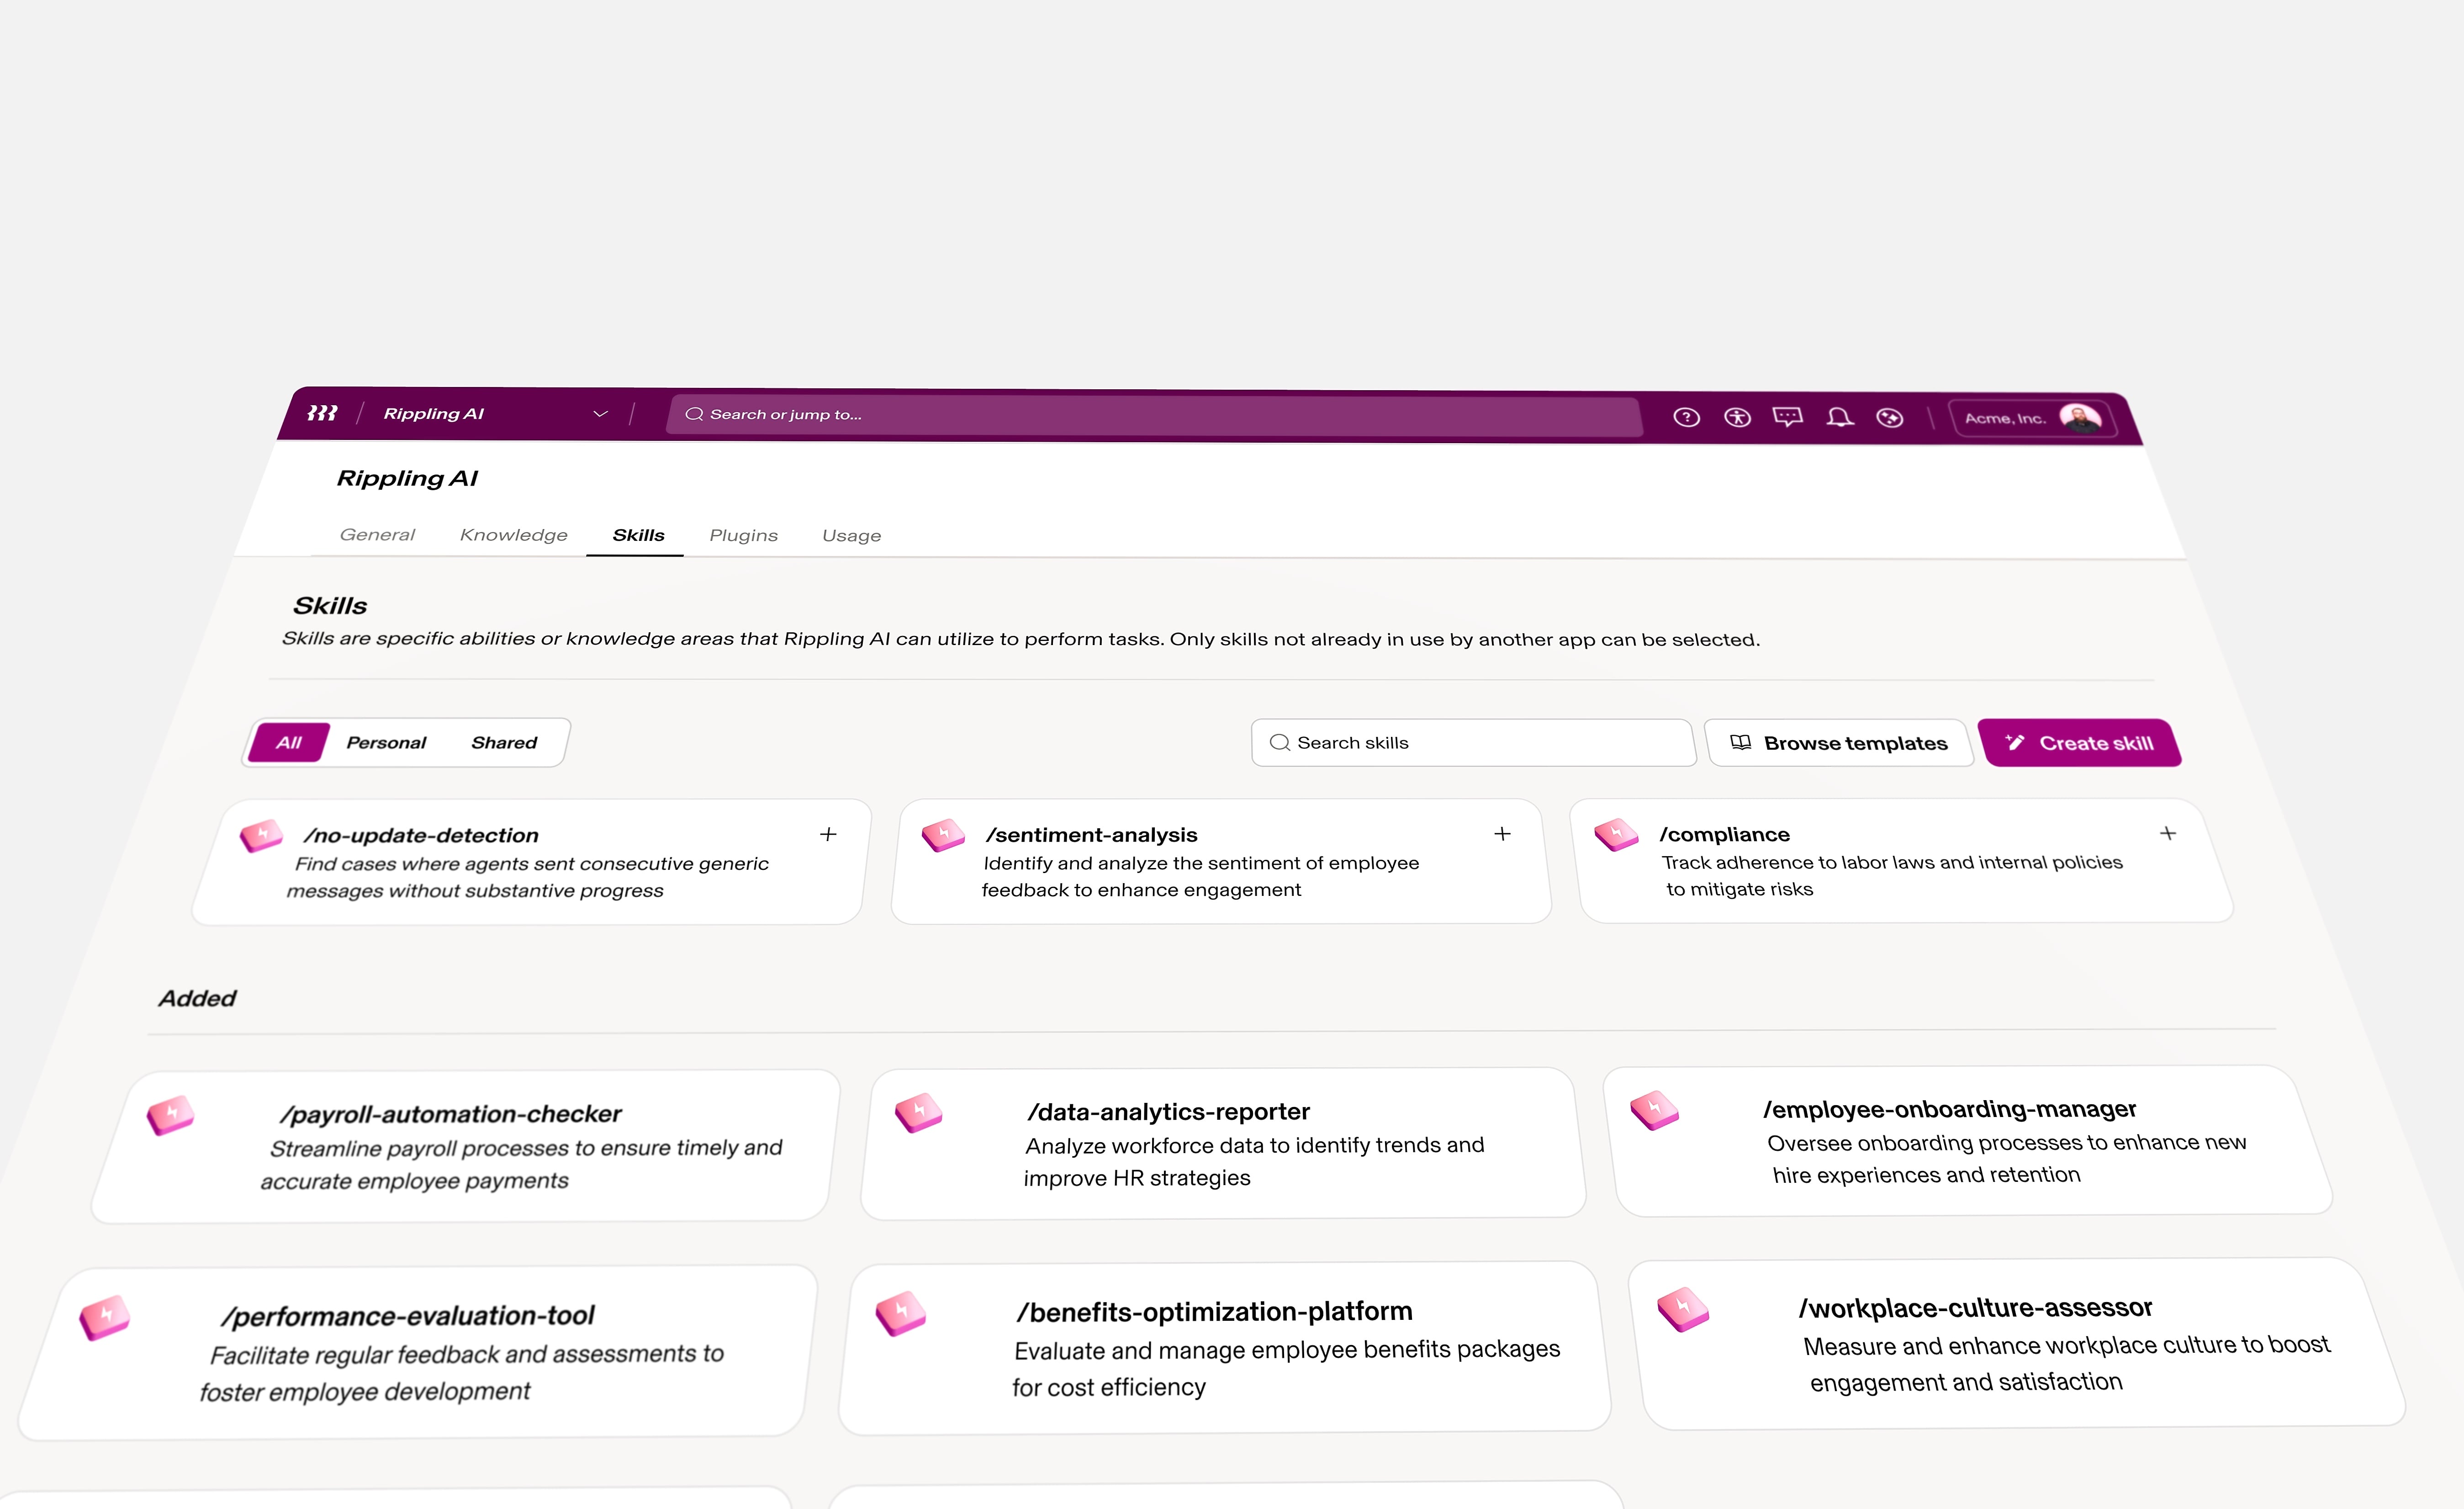Click the Create skill button
The image size is (2464, 1509).
coord(2080,743)
